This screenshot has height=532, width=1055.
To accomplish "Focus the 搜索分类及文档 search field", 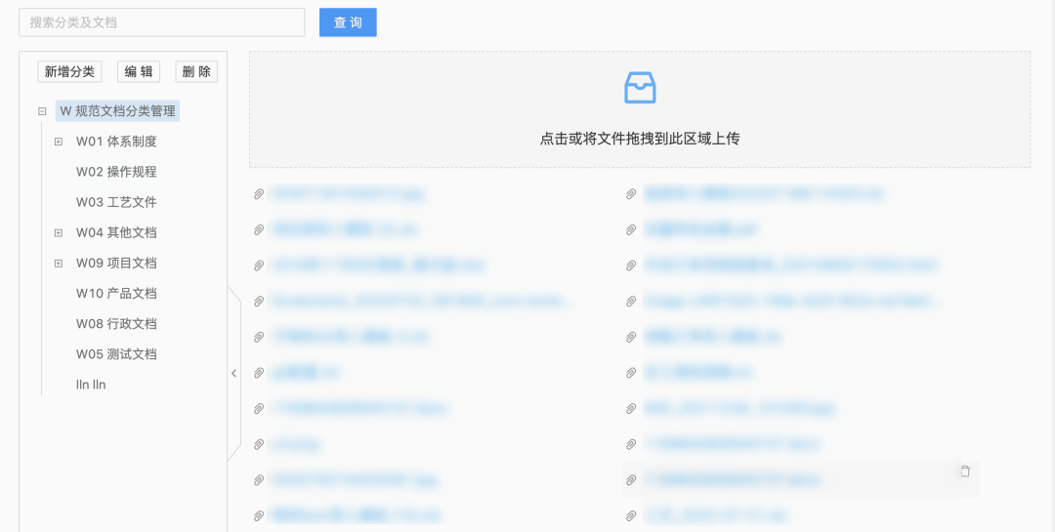I will tap(161, 22).
